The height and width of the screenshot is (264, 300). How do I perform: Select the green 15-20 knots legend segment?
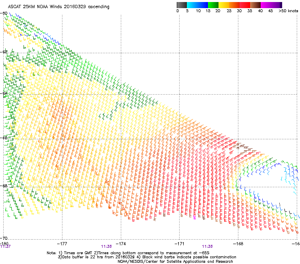tap(213, 5)
